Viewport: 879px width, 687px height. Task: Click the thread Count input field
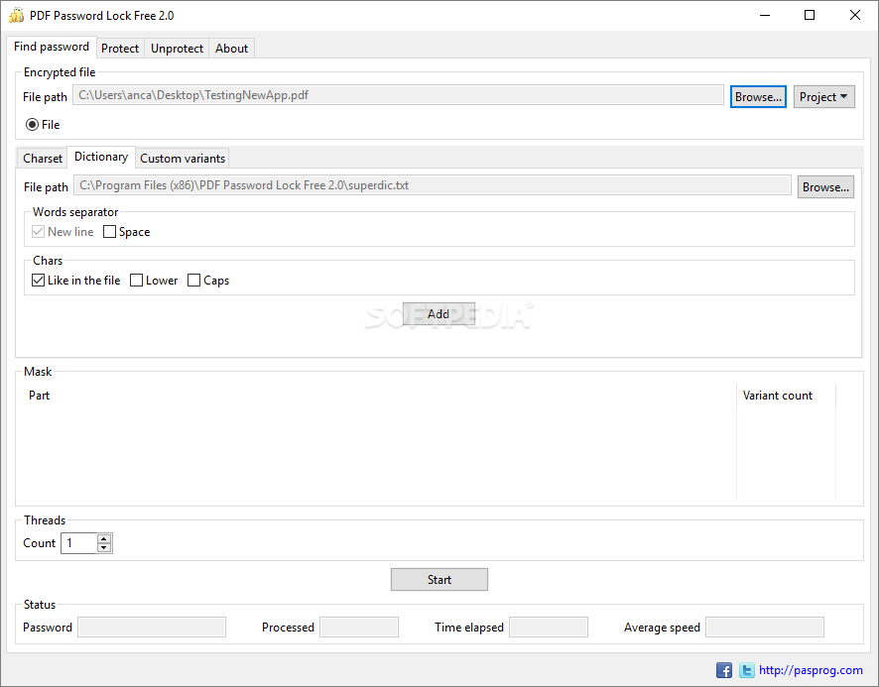coord(79,543)
